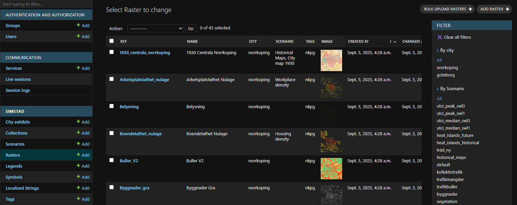This screenshot has width=517, height=205.
Task: Collapse the By city filter section
Action: click(x=445, y=50)
